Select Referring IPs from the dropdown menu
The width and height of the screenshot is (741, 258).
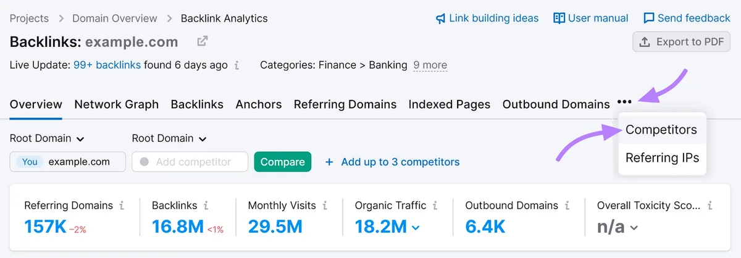click(x=661, y=157)
